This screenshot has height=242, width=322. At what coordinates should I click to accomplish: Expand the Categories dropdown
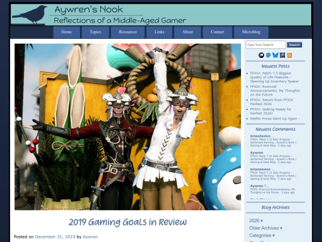pos(262,235)
